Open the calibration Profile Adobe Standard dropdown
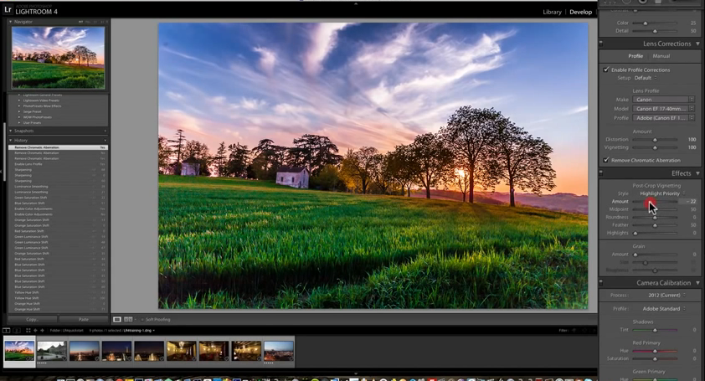Screen dimensions: 705x381 (x=664, y=309)
